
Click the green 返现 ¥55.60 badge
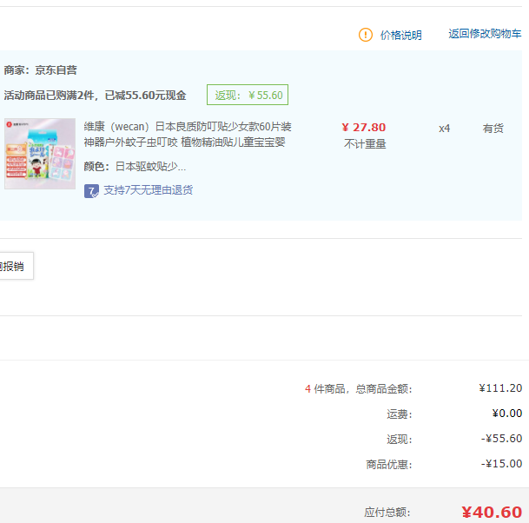click(248, 96)
